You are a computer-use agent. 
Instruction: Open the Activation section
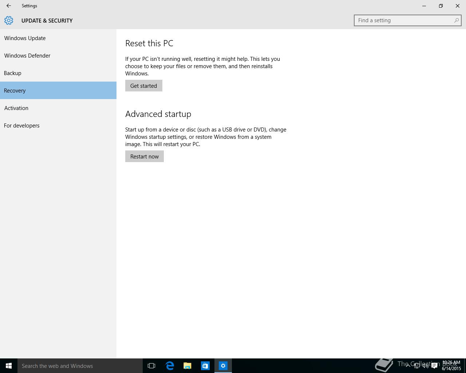point(58,108)
